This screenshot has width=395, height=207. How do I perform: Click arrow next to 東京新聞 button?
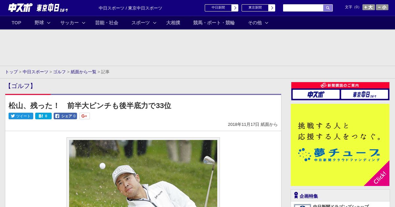272,8
